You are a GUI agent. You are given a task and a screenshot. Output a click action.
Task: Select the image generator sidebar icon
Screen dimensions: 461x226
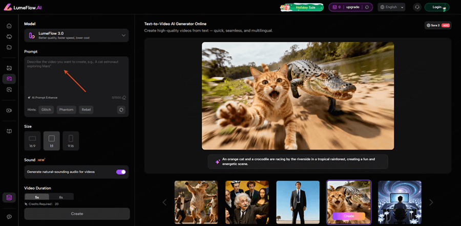point(9,68)
